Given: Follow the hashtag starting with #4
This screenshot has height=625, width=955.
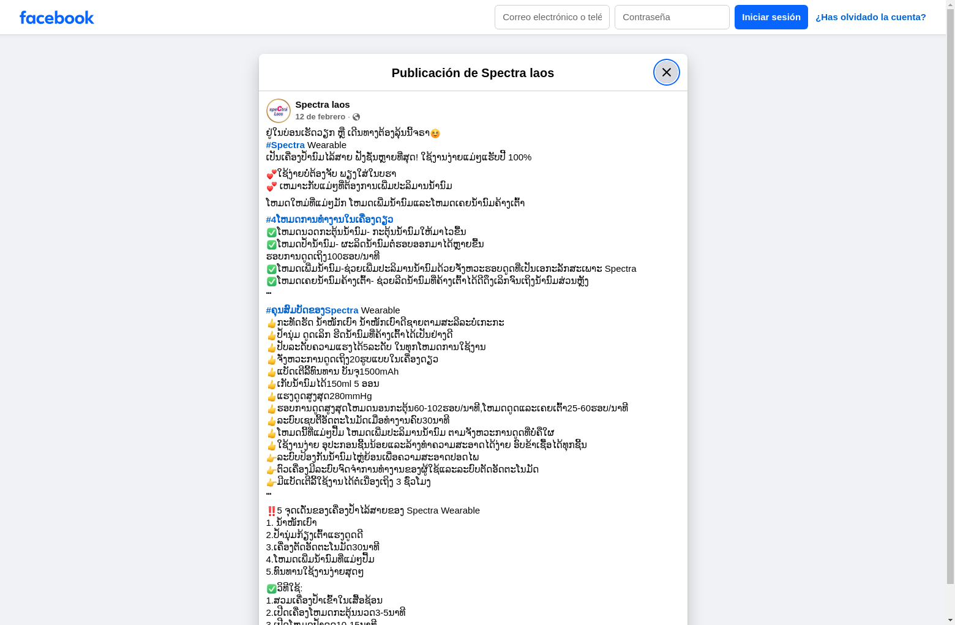Looking at the screenshot, I should click(x=329, y=220).
